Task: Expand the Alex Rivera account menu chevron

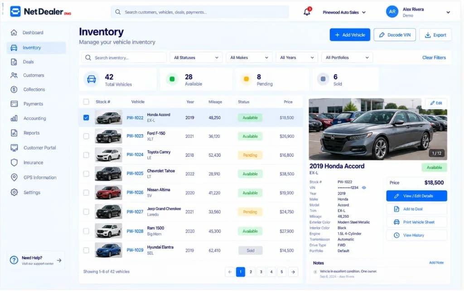Action: click(x=448, y=12)
